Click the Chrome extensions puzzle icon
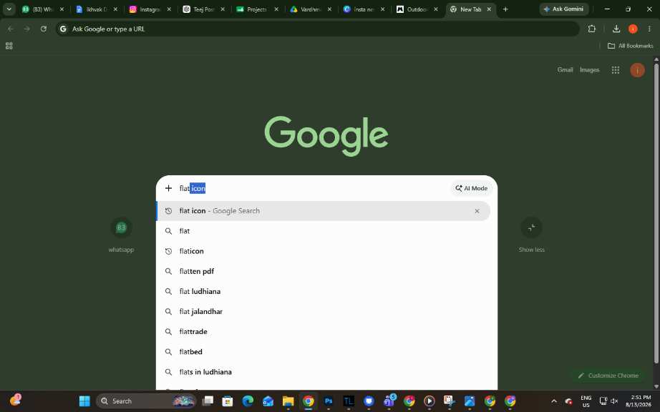660x412 pixels. (x=591, y=29)
